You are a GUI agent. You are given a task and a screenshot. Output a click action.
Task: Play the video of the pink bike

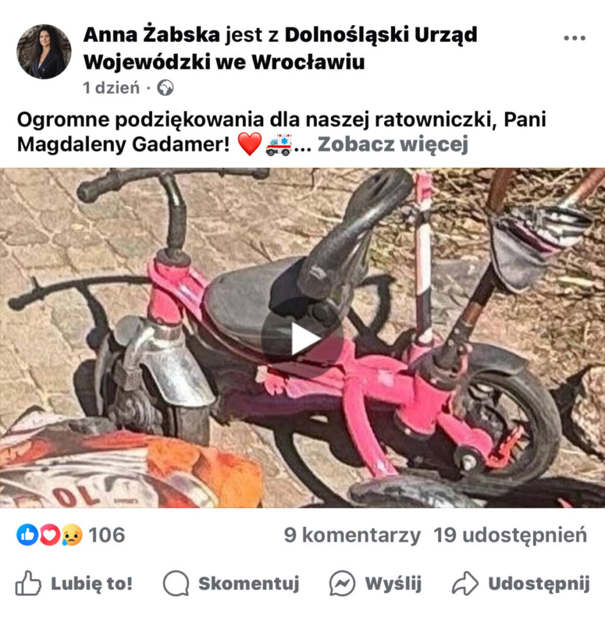303,338
